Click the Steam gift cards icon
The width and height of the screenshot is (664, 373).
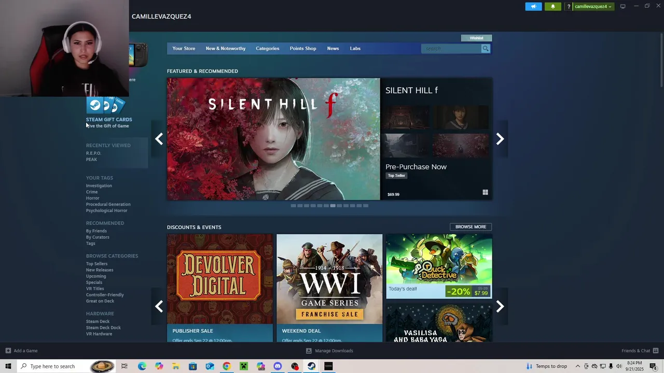pyautogui.click(x=105, y=105)
